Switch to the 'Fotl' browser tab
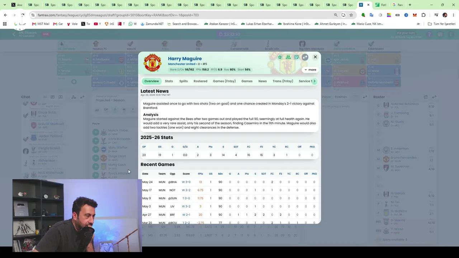459x258 pixels. 381,5
